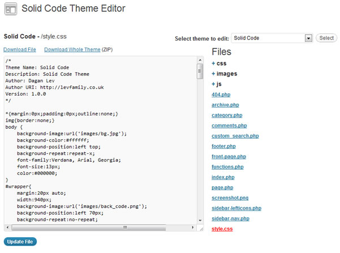Click Download Whole Theme link

click(x=72, y=50)
